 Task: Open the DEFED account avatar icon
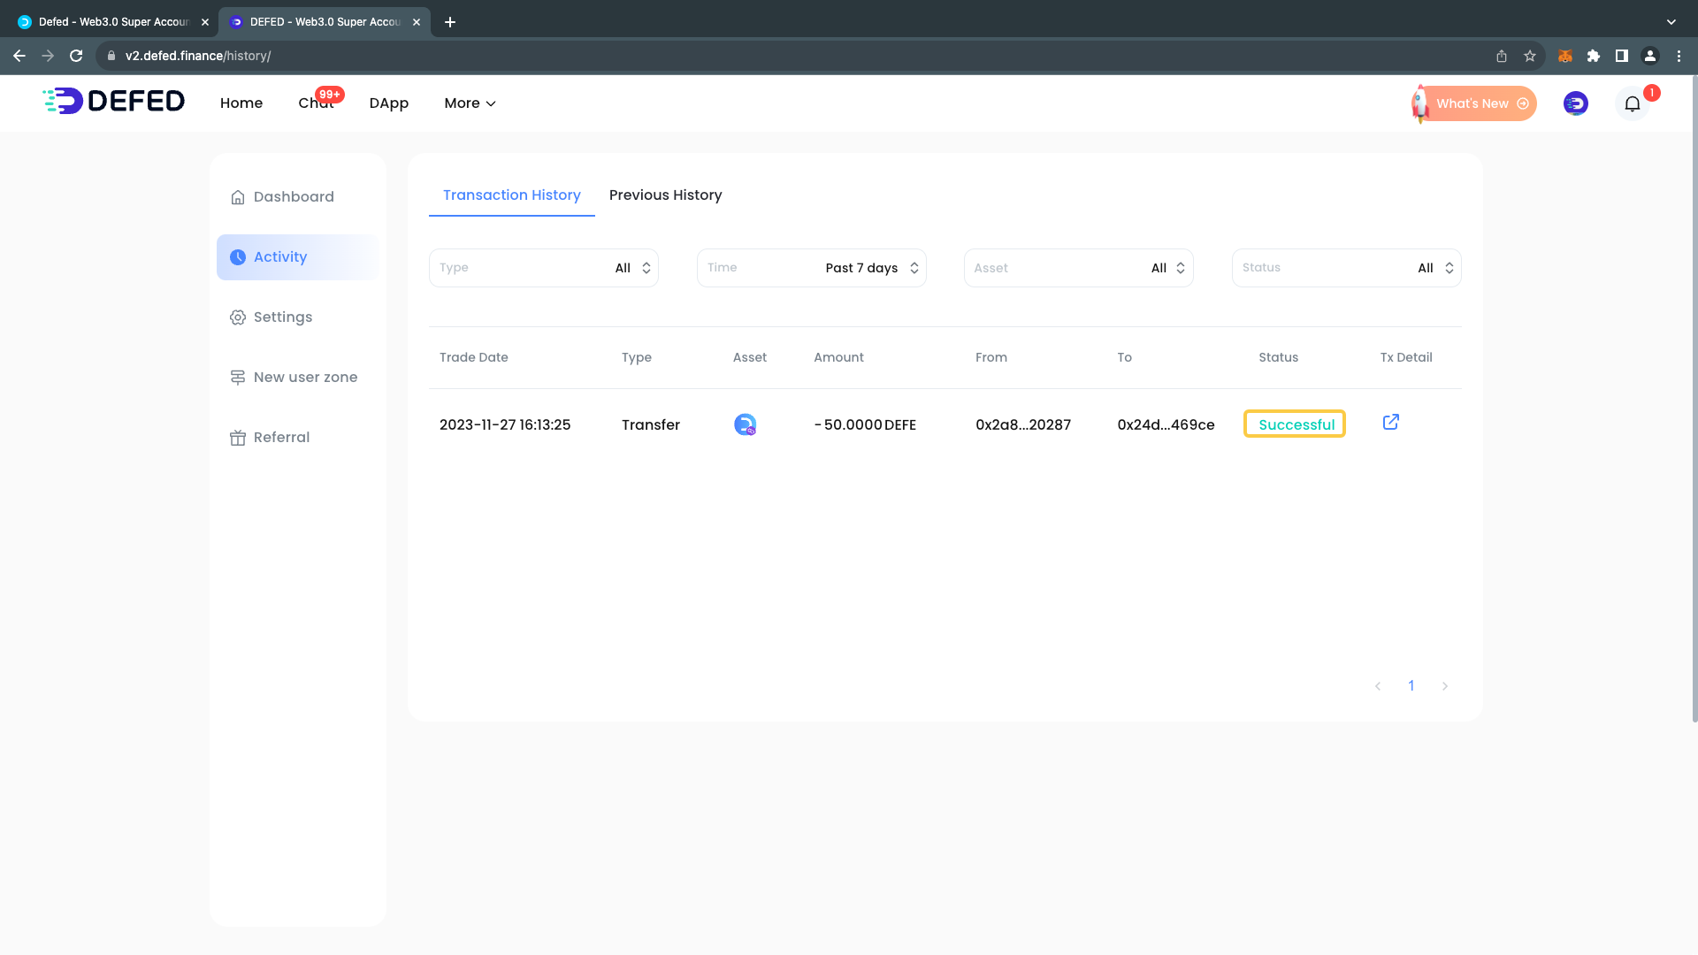(x=1575, y=104)
